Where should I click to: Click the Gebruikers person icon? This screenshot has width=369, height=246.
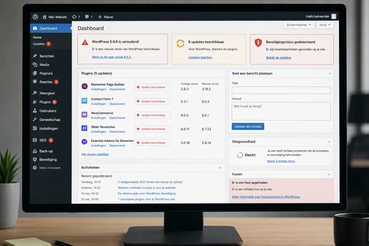(35, 111)
